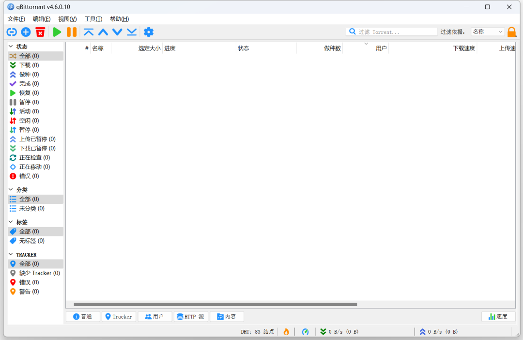
Task: Sort by the 做种数 column header
Action: pyautogui.click(x=319, y=48)
